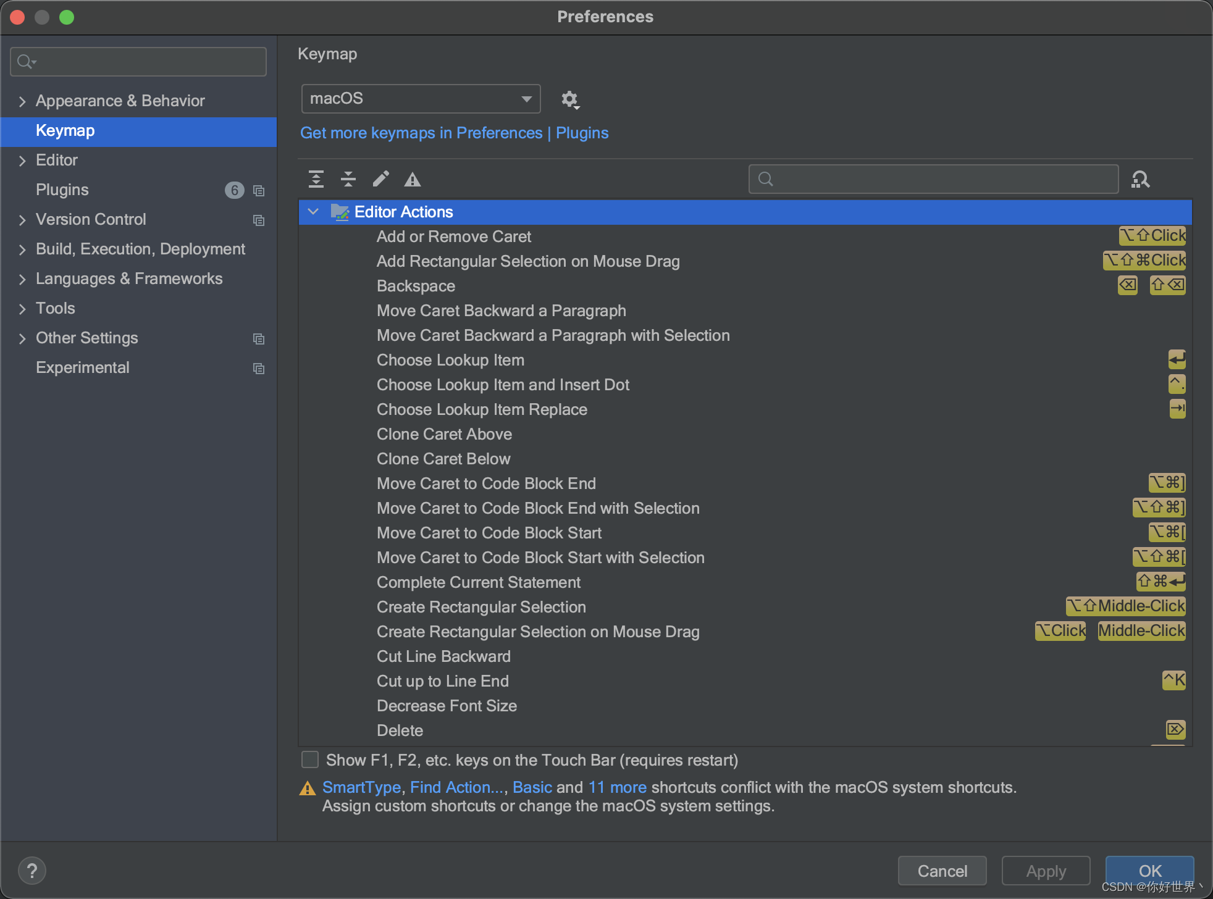This screenshot has height=899, width=1213.
Task: Select Plugins in the settings sidebar
Action: pyautogui.click(x=62, y=190)
